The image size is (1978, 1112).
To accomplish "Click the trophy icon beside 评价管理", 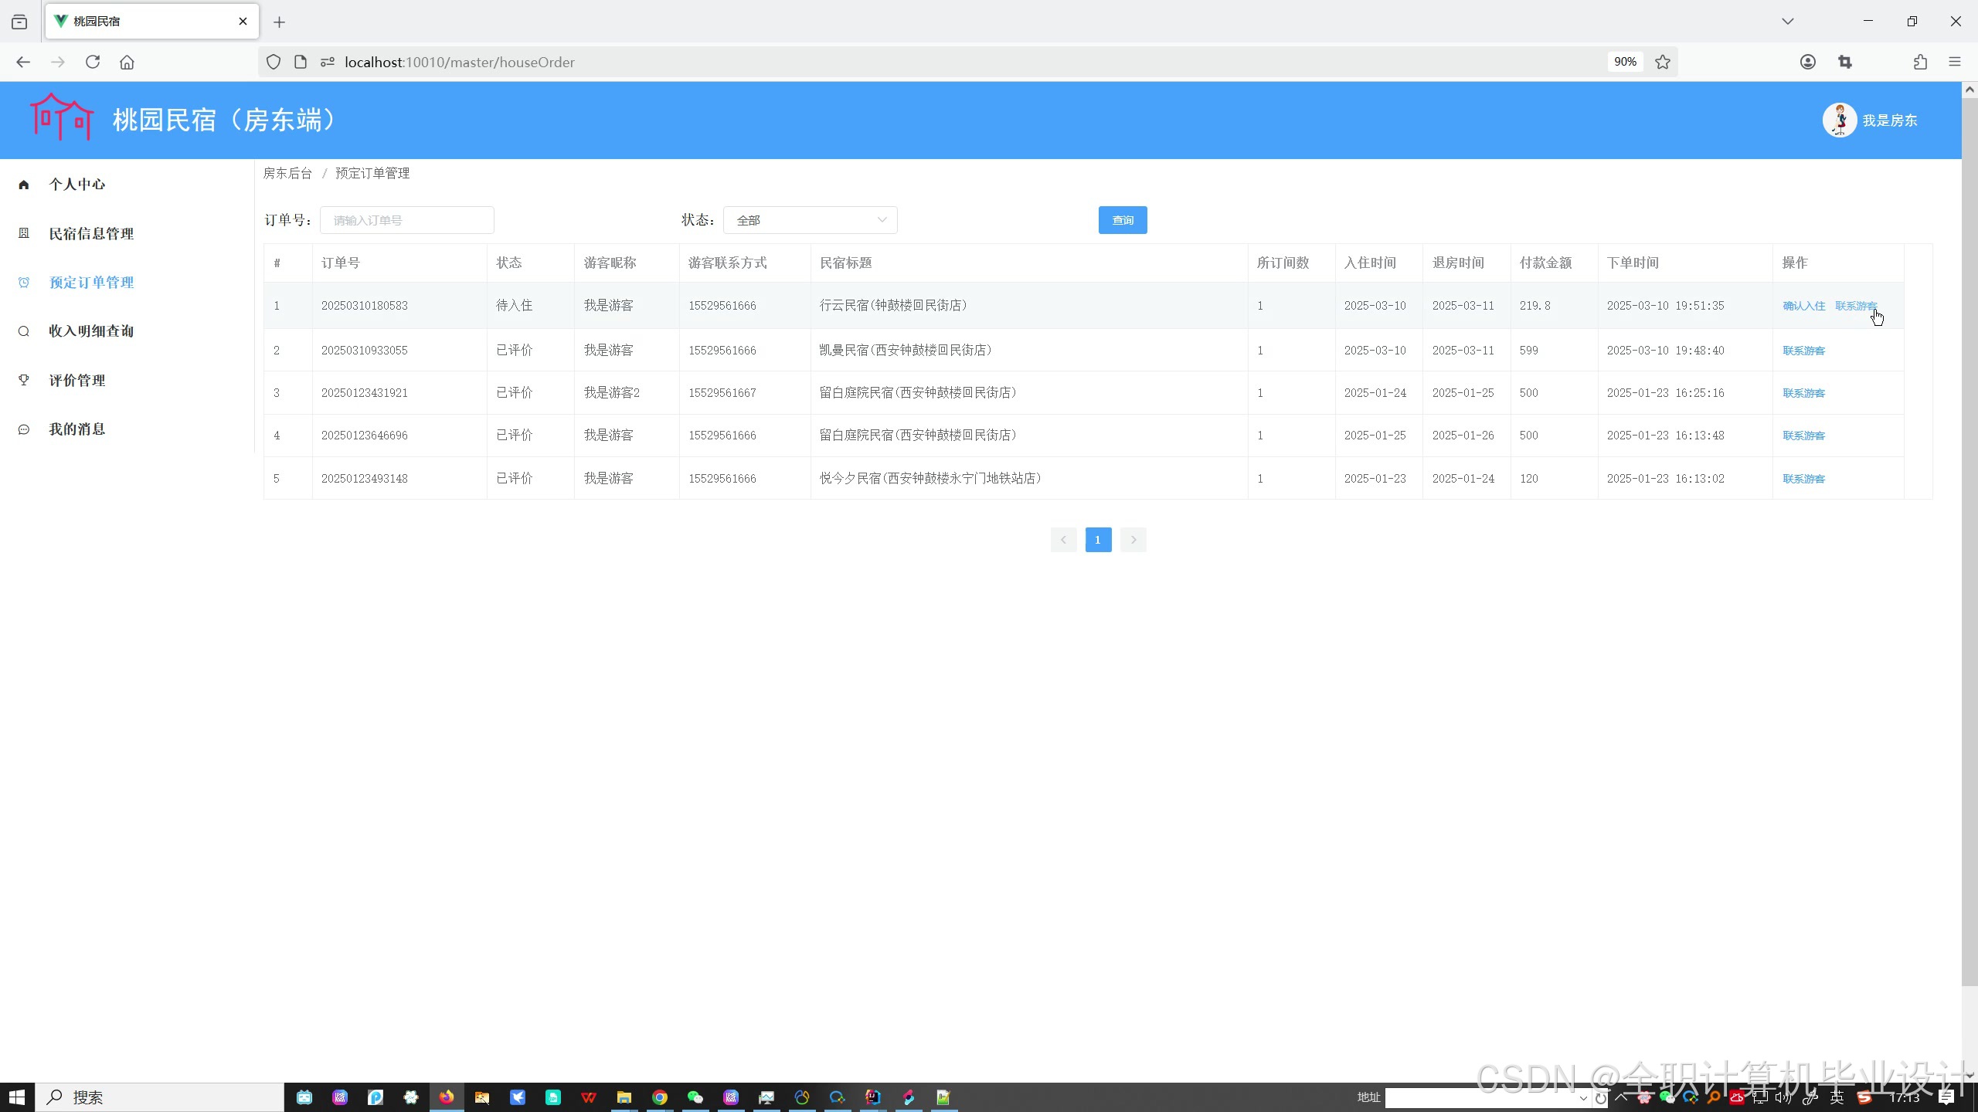I will 24,380.
